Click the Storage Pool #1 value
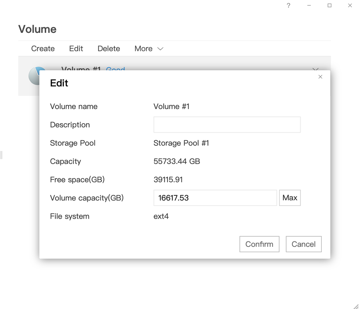Viewport: 360px width, 309px height. [x=181, y=143]
